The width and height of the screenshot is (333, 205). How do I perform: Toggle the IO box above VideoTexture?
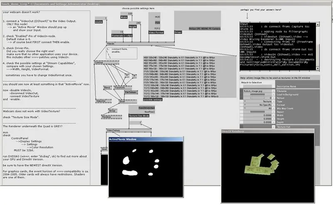[136, 123]
